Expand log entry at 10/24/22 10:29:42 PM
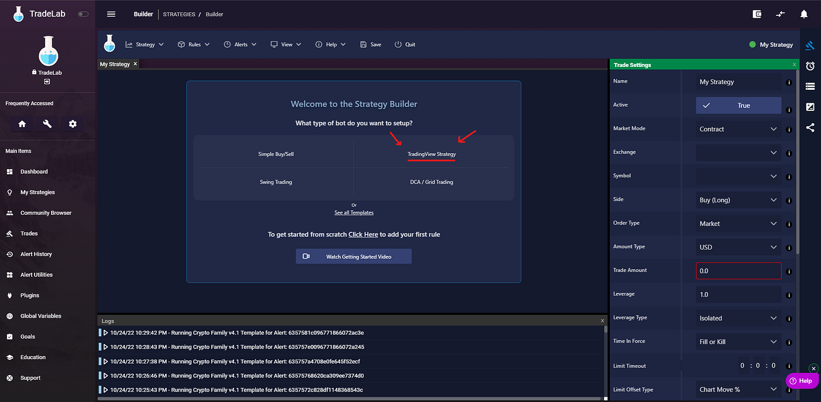Screen dimensions: 821x402 [106, 333]
